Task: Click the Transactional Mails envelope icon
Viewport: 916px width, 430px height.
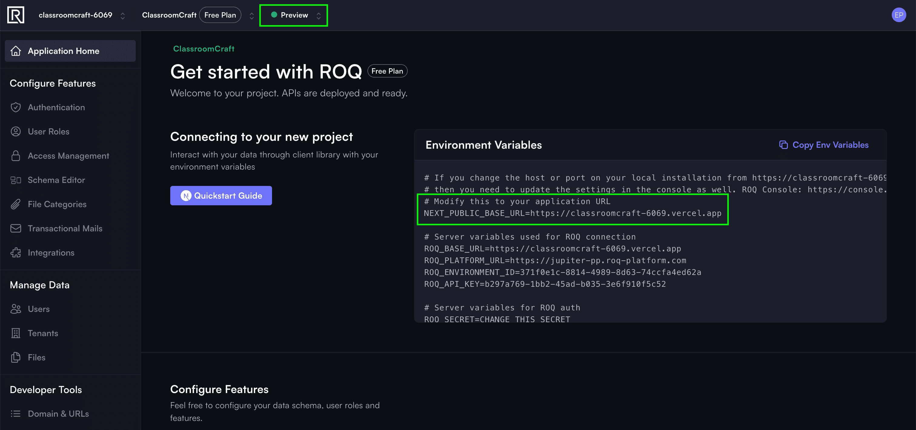Action: 16,229
